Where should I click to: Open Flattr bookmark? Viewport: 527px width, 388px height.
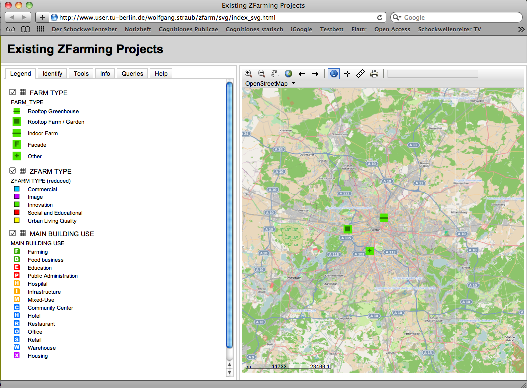pyautogui.click(x=359, y=29)
